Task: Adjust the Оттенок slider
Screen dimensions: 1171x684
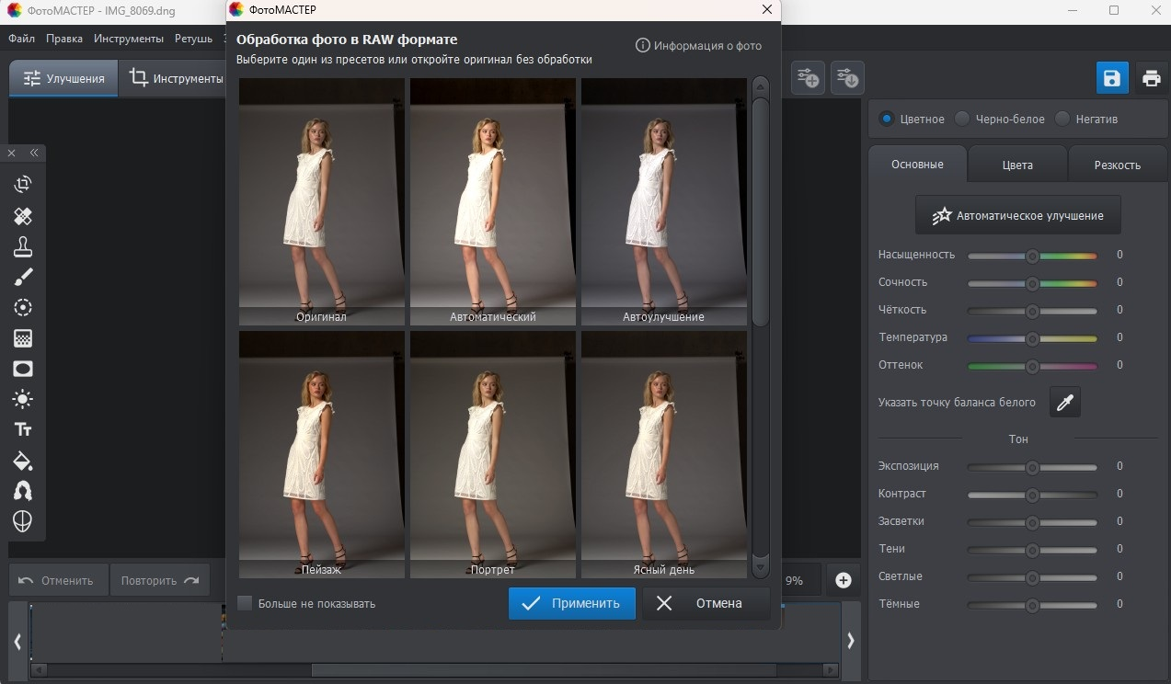Action: coord(1032,366)
